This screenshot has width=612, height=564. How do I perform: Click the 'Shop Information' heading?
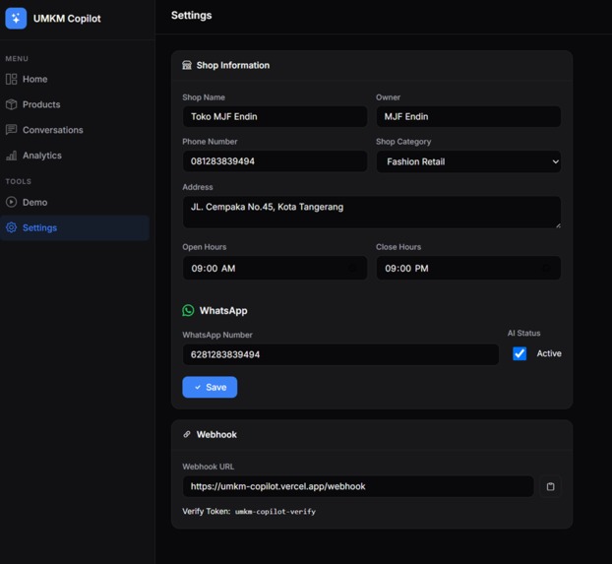(233, 65)
